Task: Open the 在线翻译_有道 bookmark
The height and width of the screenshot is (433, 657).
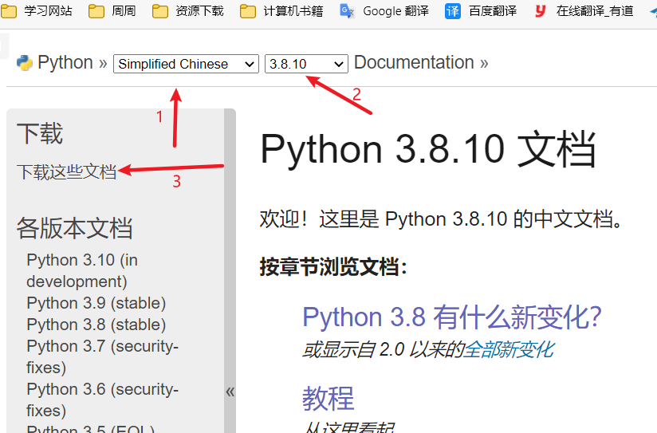Action: coord(584,11)
